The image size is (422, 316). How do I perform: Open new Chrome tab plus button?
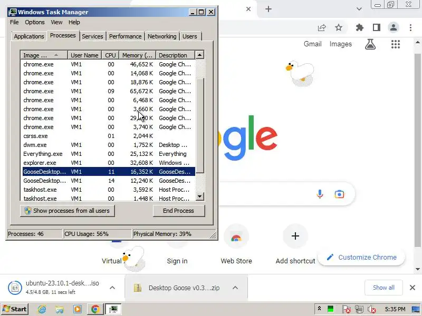point(268,9)
